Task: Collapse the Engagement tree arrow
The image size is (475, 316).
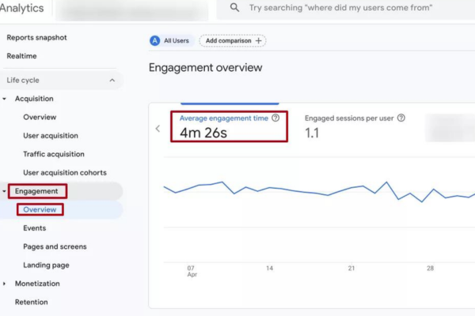Action: [x=4, y=191]
